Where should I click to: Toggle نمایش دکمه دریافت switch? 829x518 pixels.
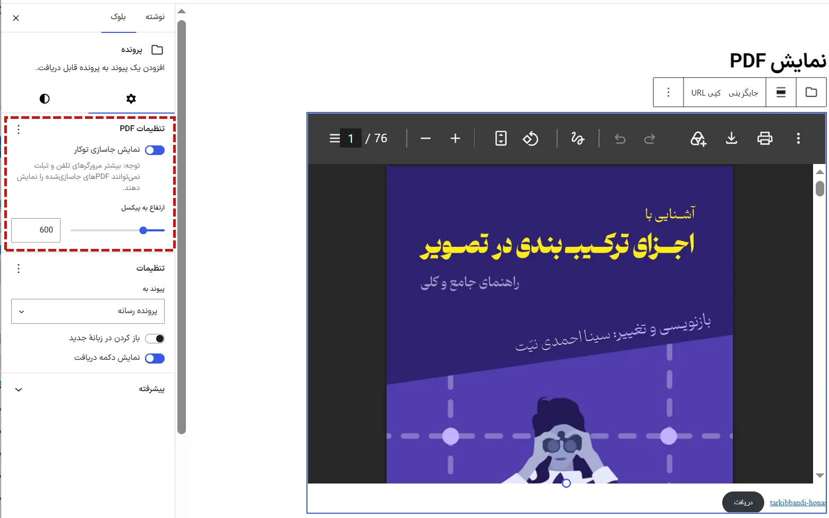point(155,358)
